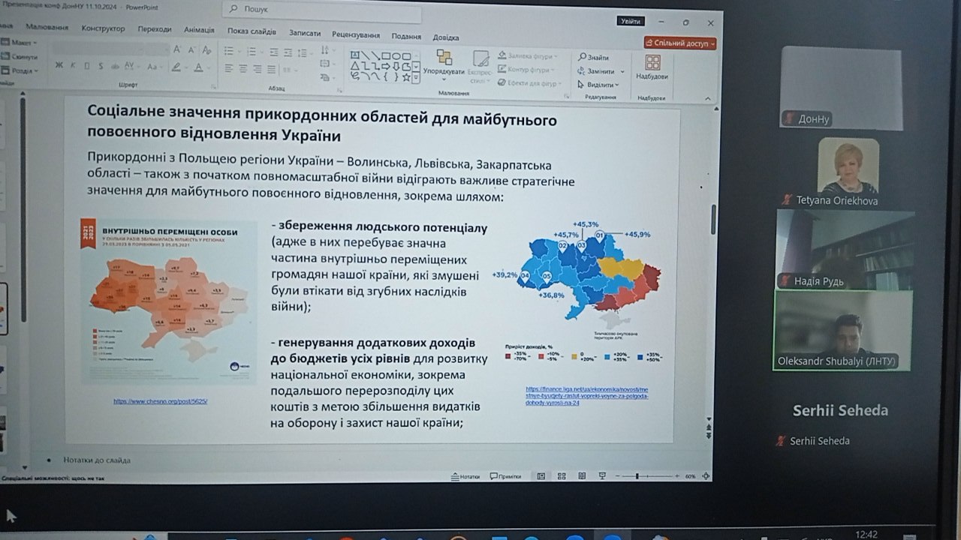Increase font size button
961x540 pixels.
(176, 49)
